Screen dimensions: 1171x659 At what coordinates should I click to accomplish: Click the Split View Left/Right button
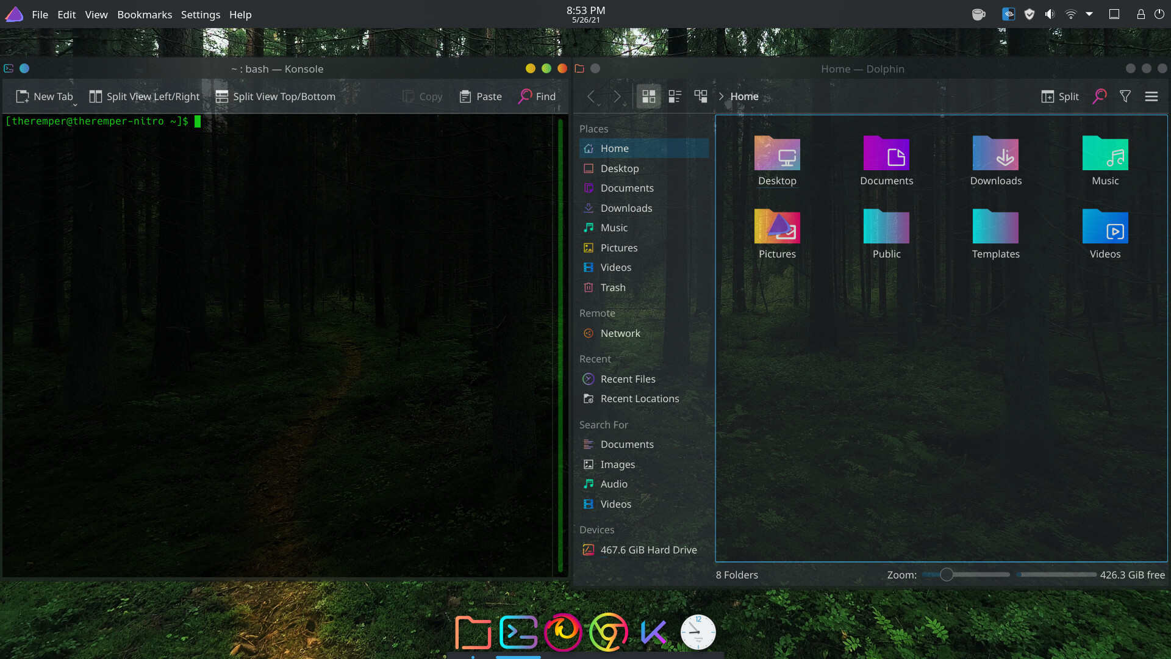click(x=145, y=96)
